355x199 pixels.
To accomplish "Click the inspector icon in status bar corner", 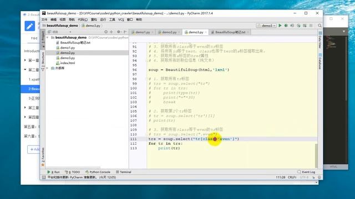I will [x=319, y=177].
